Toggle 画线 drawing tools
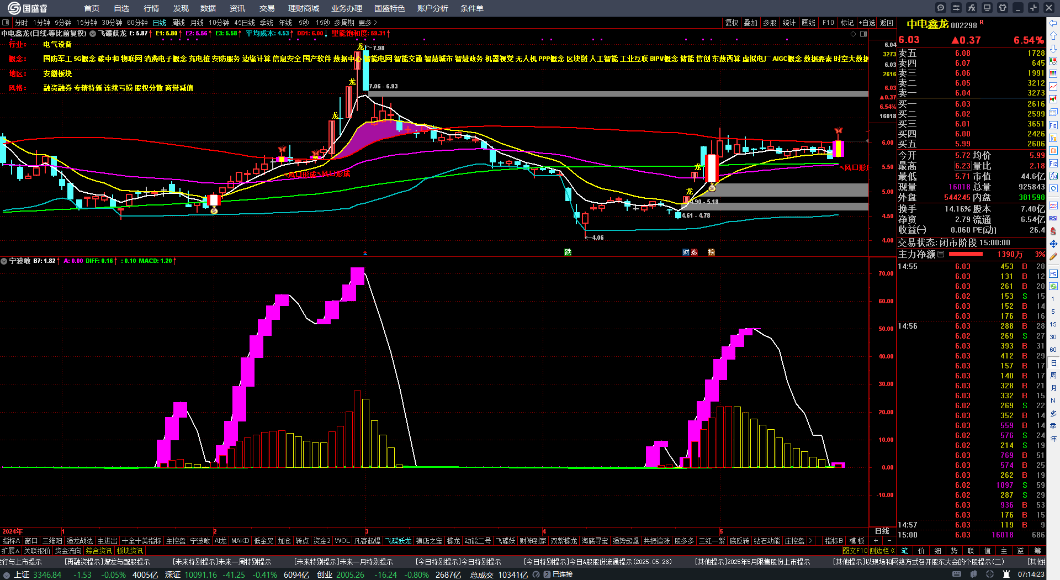The image size is (1060, 580). [x=808, y=23]
